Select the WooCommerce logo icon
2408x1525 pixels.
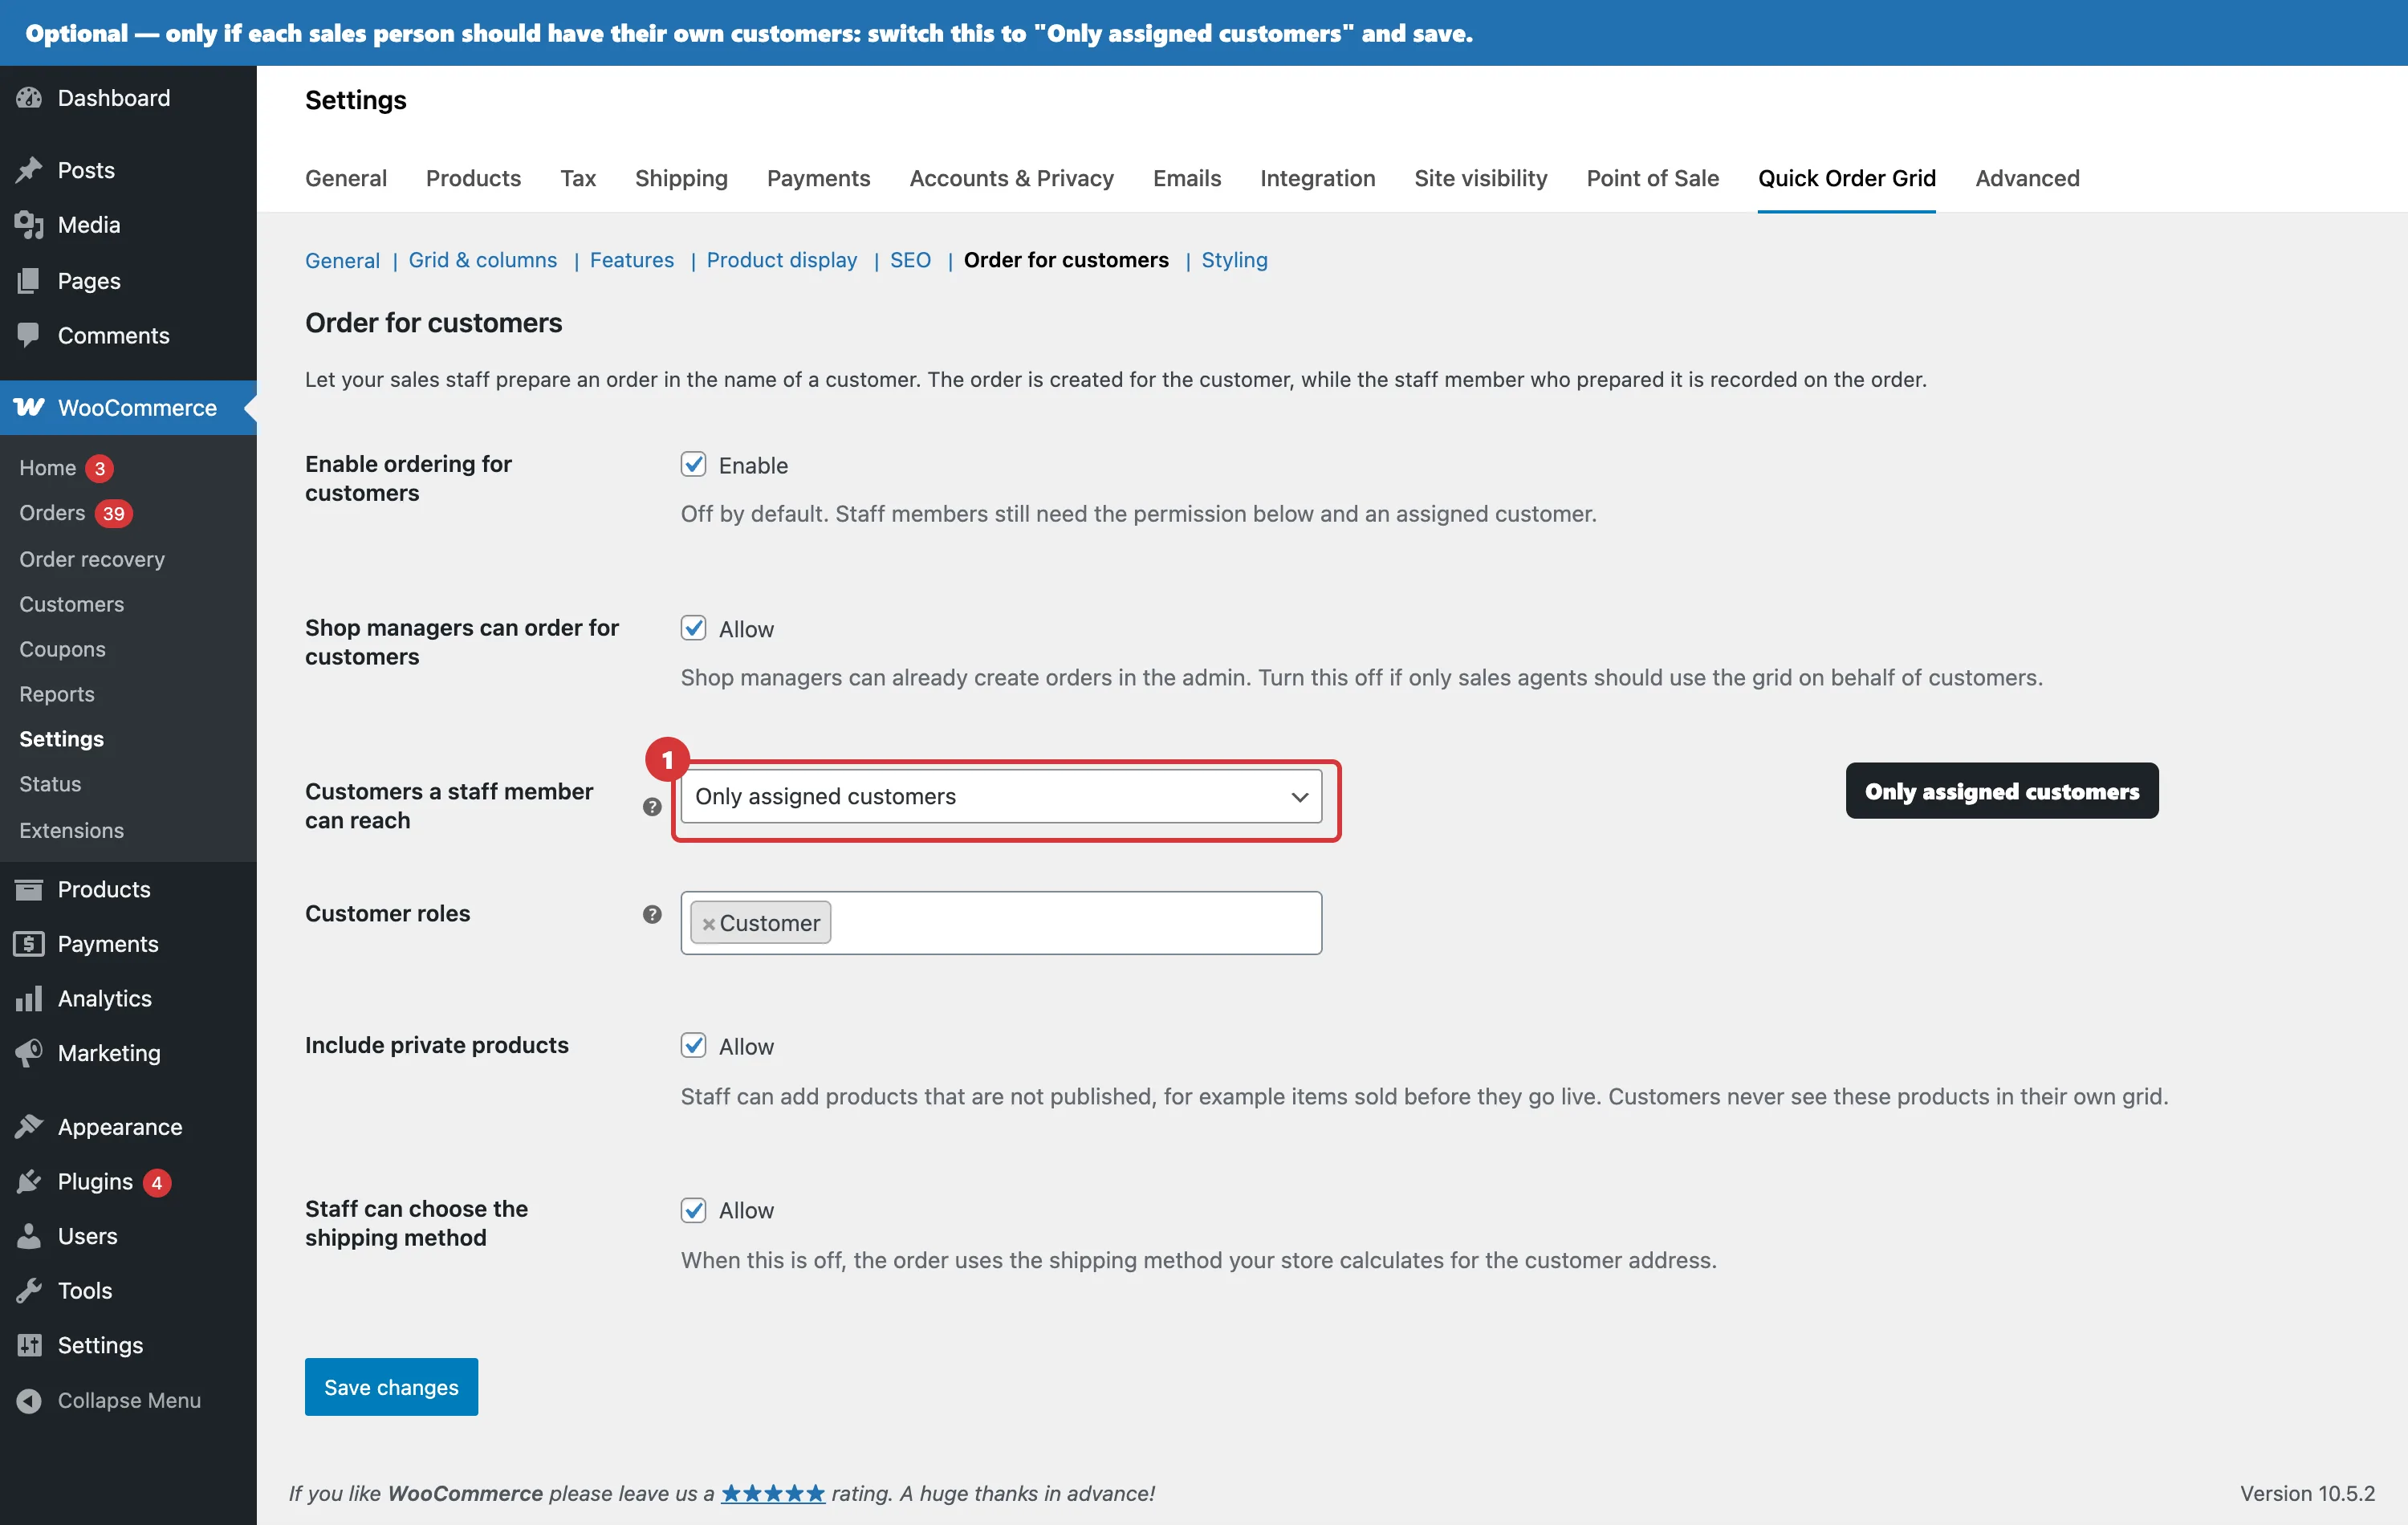[29, 407]
